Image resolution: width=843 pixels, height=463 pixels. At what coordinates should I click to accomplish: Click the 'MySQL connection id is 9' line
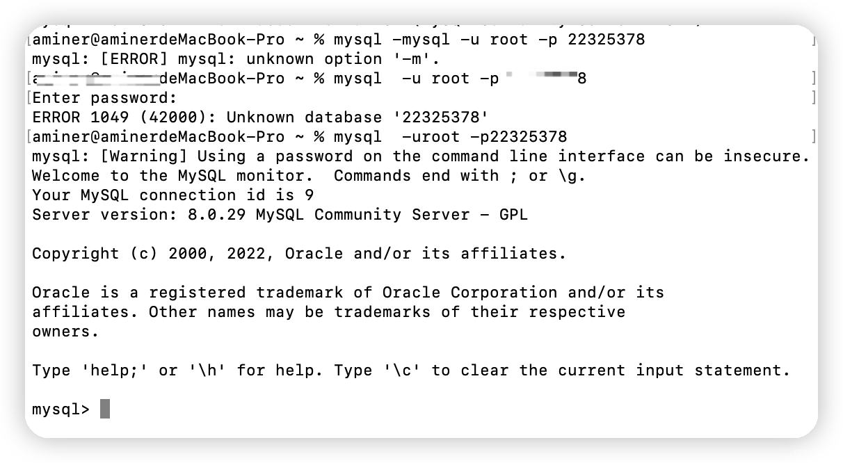[172, 195]
